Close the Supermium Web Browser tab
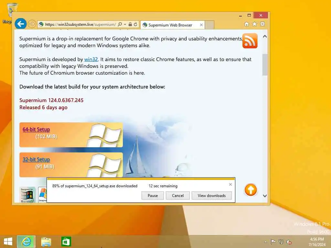The height and width of the screenshot is (248, 331). pyautogui.click(x=201, y=25)
